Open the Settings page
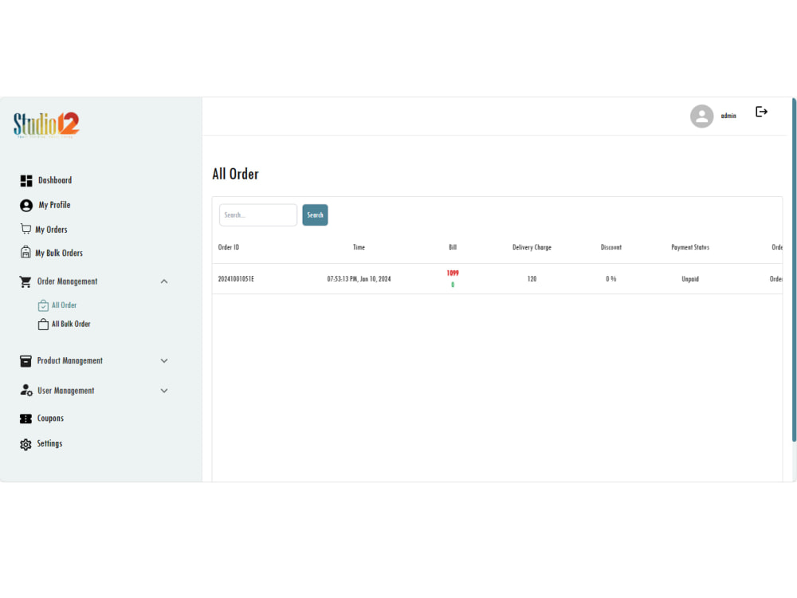The width and height of the screenshot is (797, 598). click(x=49, y=443)
